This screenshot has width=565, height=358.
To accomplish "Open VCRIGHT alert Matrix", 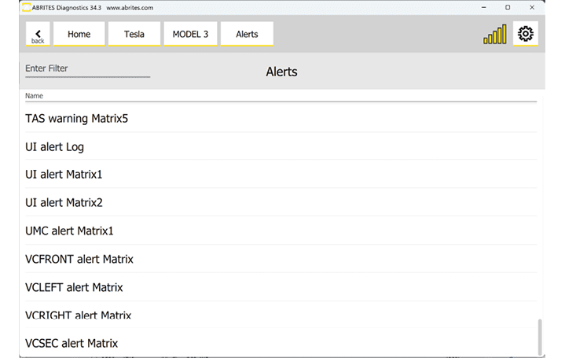I will coord(78,316).
